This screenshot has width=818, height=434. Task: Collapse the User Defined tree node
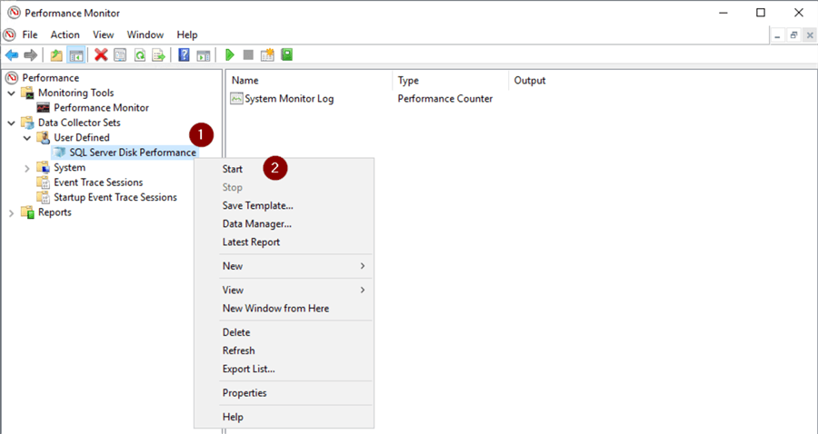pyautogui.click(x=27, y=138)
